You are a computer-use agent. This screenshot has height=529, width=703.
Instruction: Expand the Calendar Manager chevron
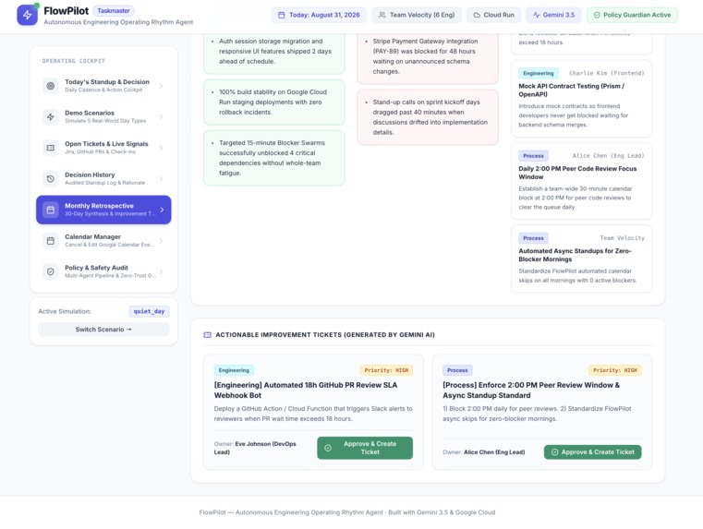coord(161,241)
